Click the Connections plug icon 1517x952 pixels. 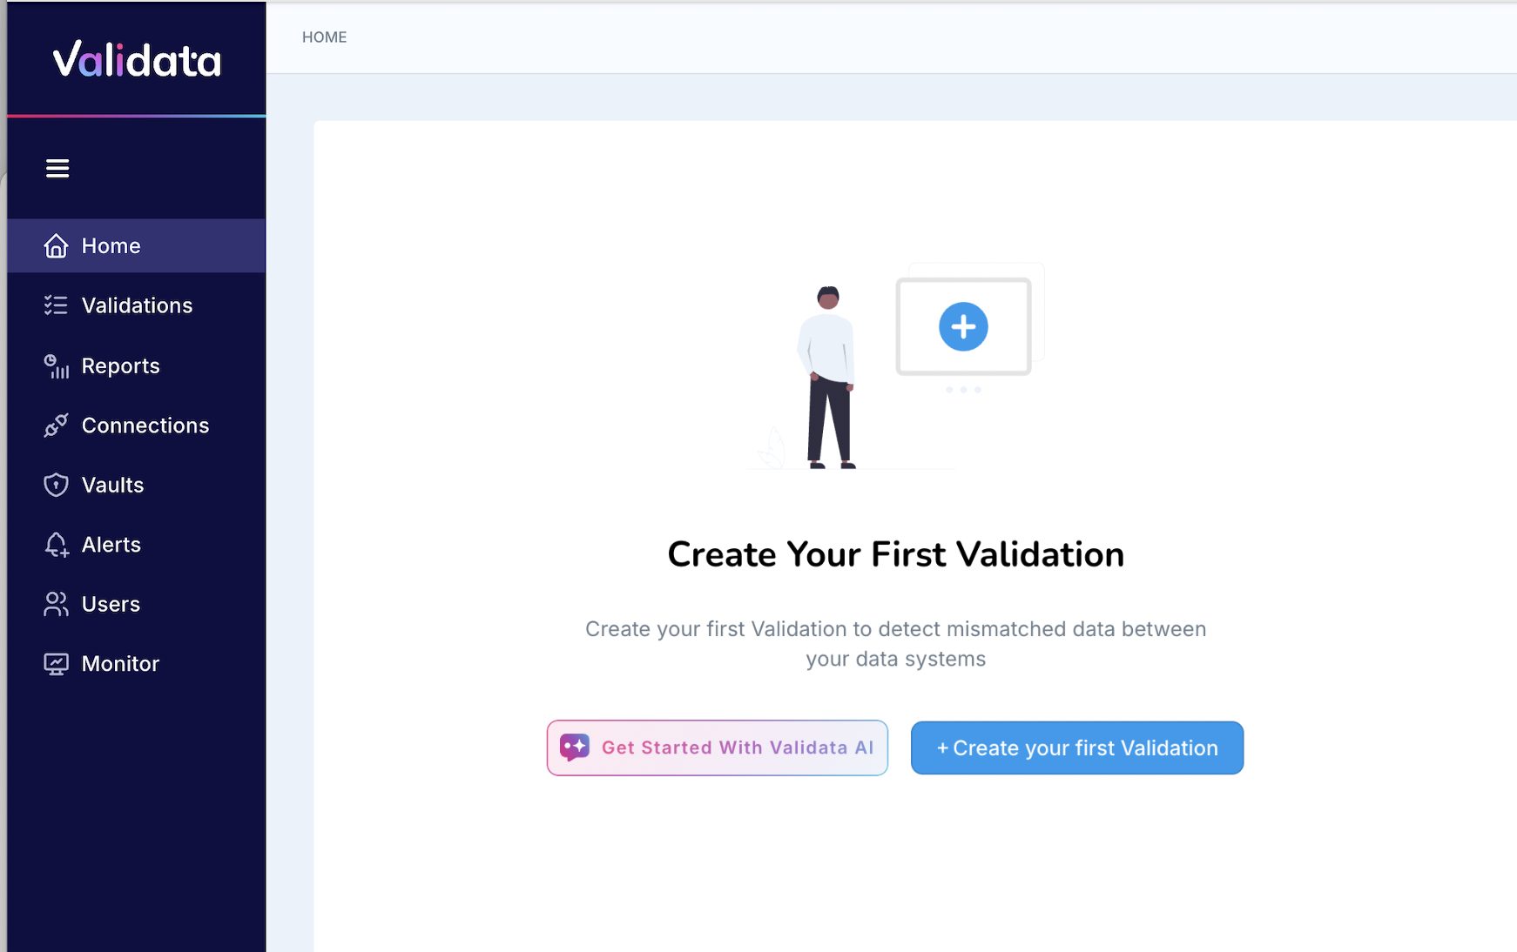56,426
